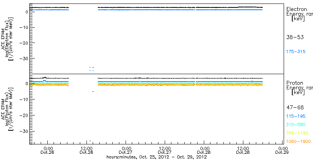
Task: Click the 0:00 Oct.26 time axis label
Action: (x=47, y=151)
